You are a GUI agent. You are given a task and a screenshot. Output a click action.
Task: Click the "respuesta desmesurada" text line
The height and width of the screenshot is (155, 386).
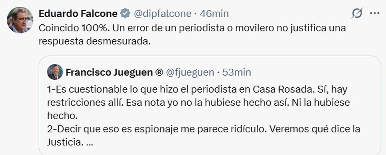point(95,41)
